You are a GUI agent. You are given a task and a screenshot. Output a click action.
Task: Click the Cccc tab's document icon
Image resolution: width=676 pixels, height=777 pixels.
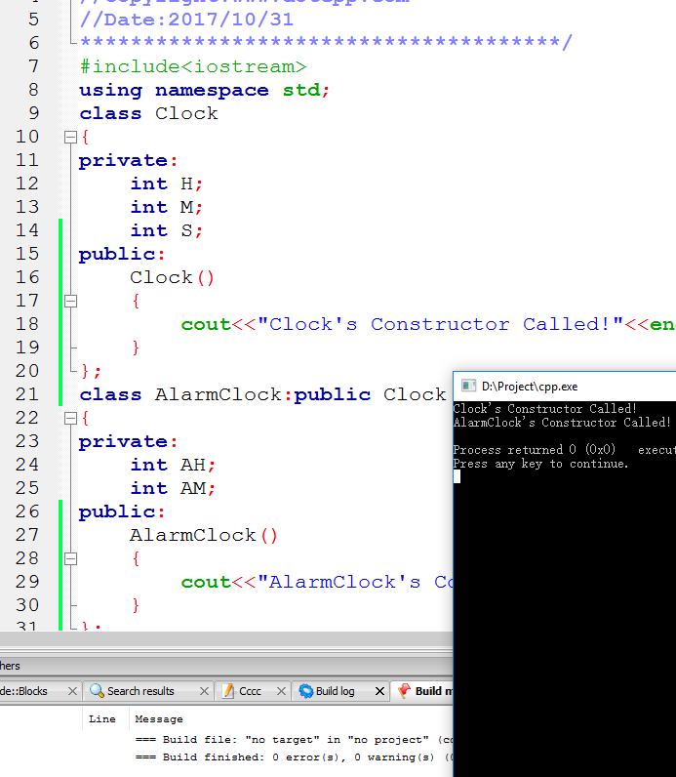click(x=229, y=691)
